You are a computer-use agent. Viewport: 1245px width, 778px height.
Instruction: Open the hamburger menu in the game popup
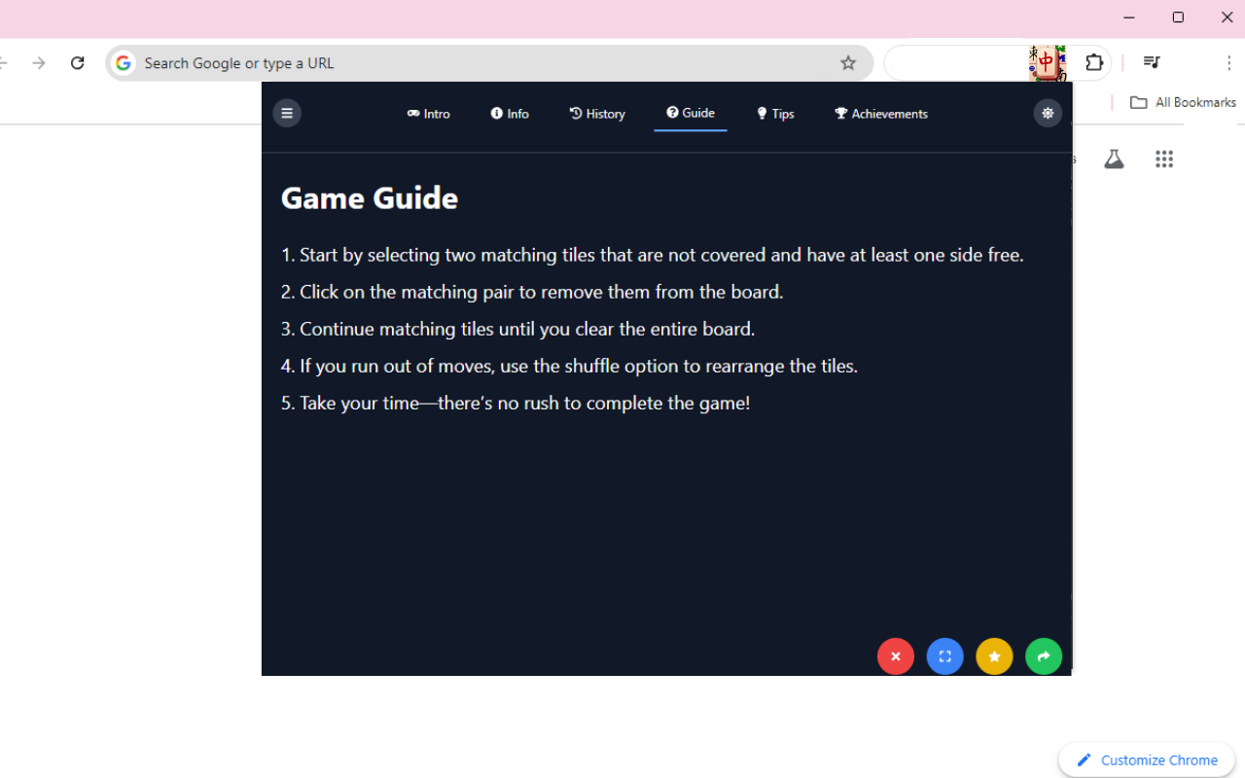pyautogui.click(x=287, y=114)
